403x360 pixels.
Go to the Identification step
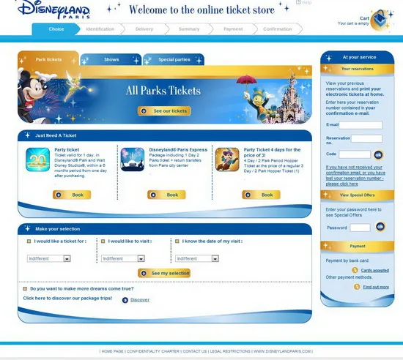pyautogui.click(x=100, y=29)
